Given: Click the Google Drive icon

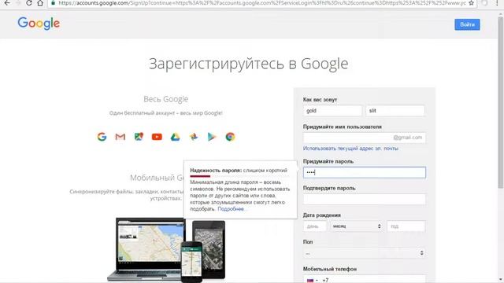Looking at the screenshot, I should [x=175, y=137].
